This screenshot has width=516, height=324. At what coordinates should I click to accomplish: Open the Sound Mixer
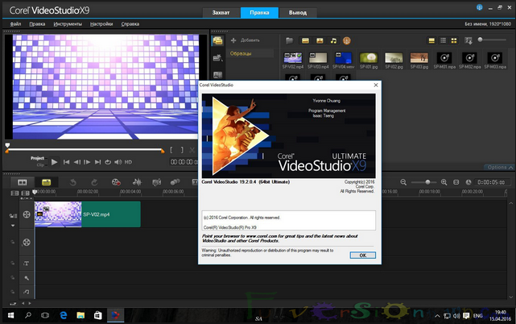(137, 182)
